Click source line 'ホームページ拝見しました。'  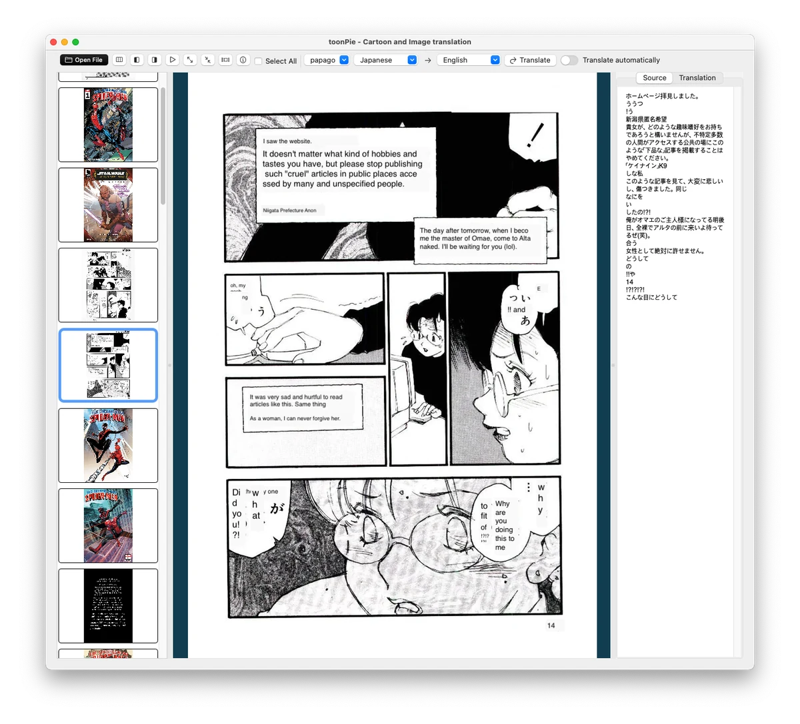(663, 96)
